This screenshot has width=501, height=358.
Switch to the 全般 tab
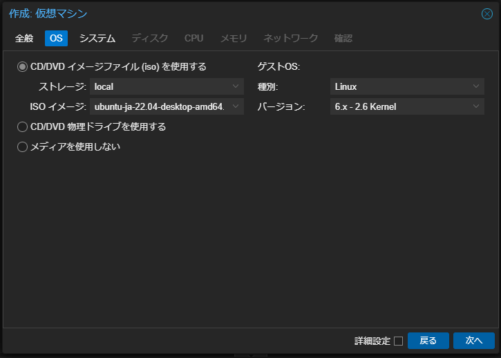pyautogui.click(x=24, y=39)
